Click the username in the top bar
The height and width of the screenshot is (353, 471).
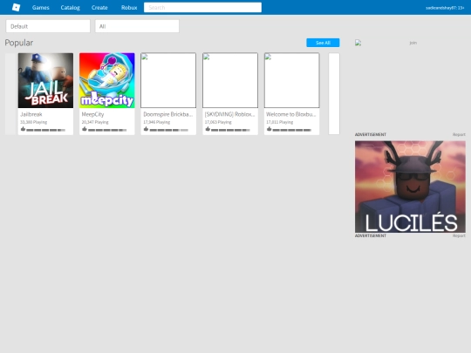point(445,8)
